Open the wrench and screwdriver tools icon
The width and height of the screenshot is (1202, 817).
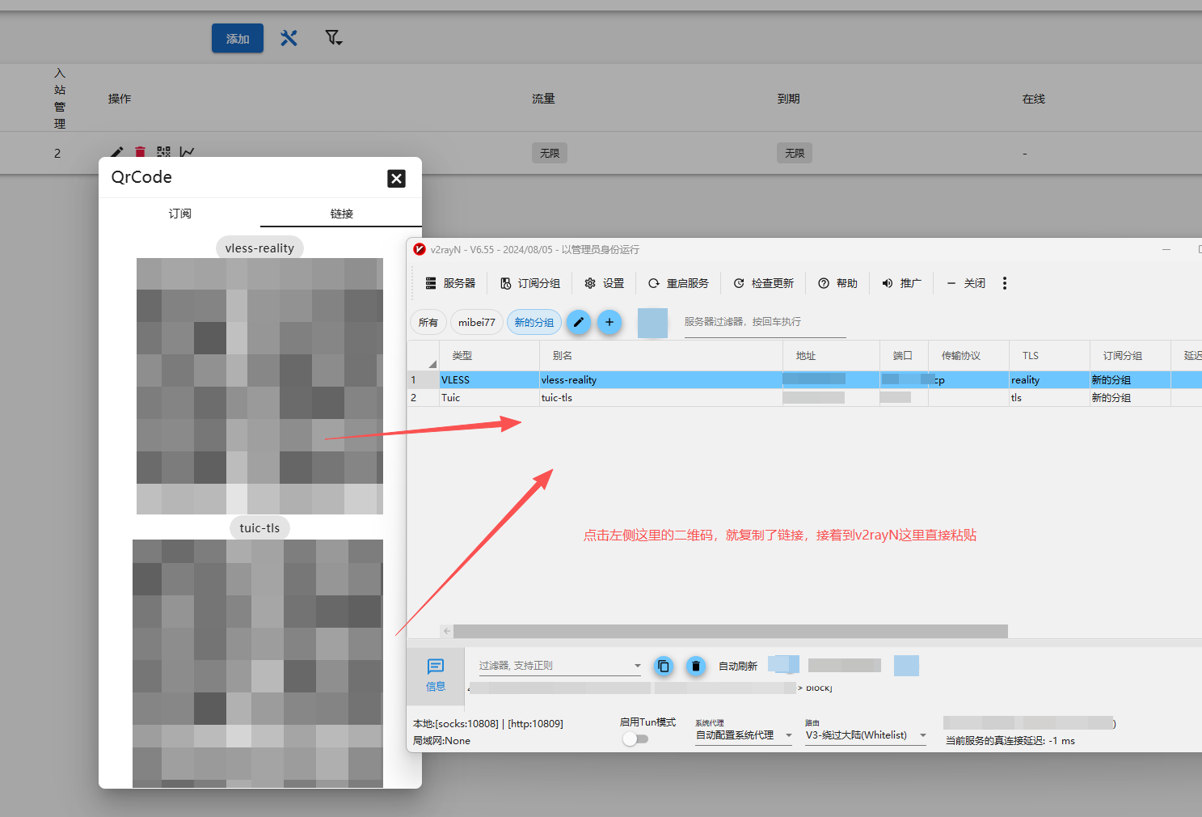point(289,38)
